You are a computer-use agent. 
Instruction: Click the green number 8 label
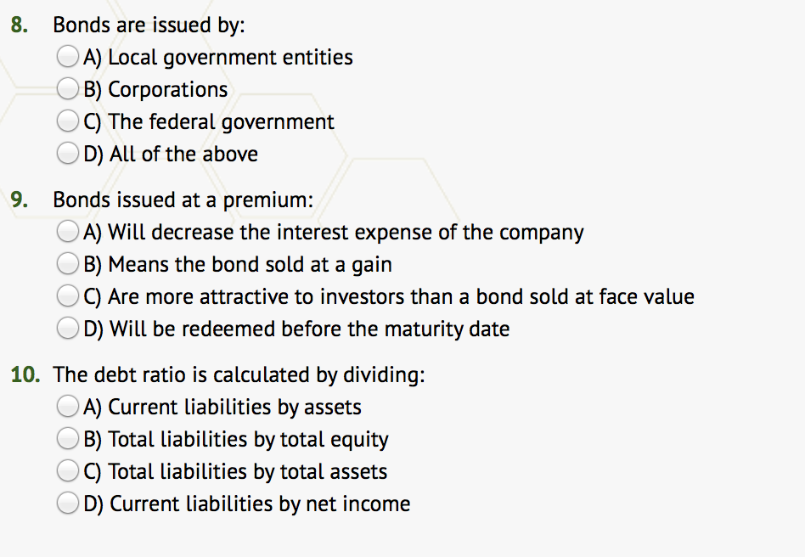(19, 25)
